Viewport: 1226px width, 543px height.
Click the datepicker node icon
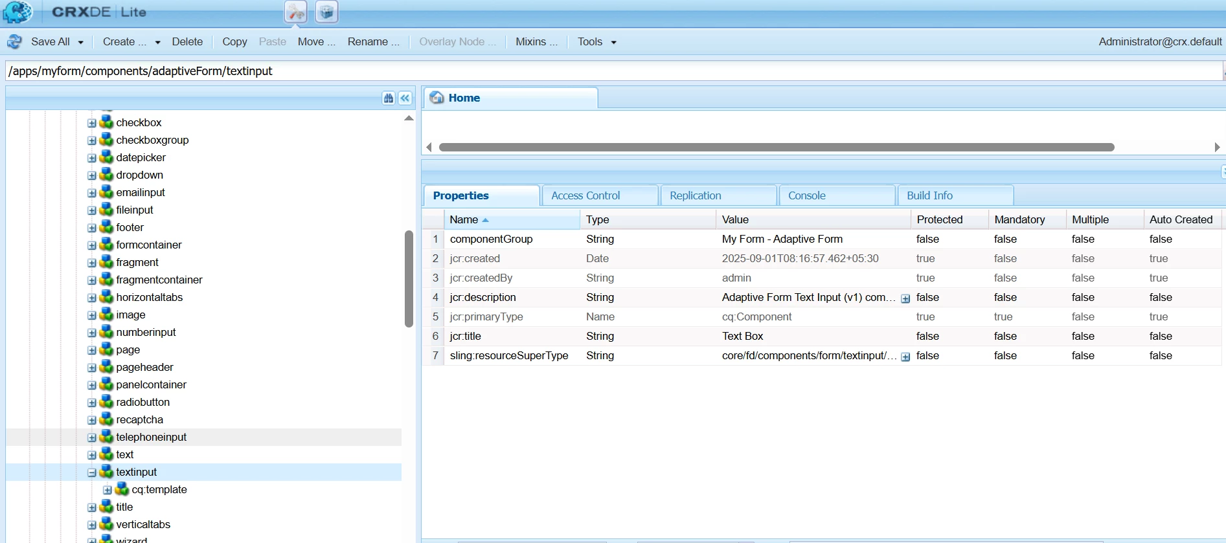pos(106,157)
